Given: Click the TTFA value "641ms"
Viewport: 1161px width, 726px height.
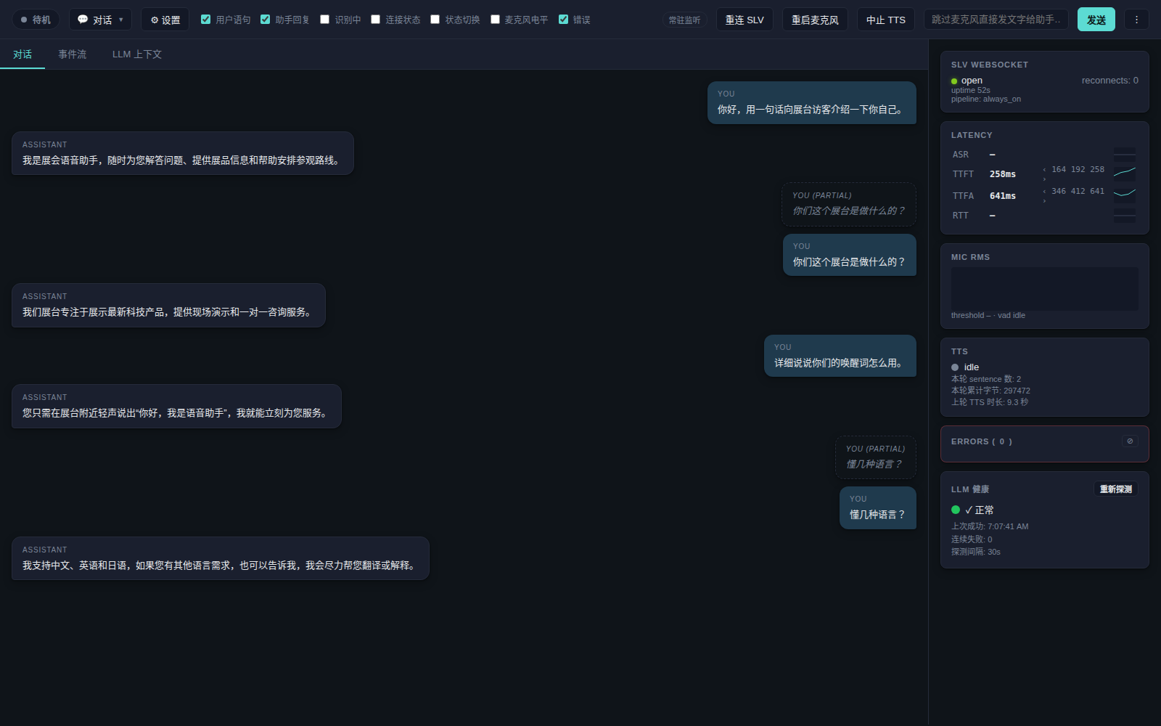Looking at the screenshot, I should (x=1002, y=196).
